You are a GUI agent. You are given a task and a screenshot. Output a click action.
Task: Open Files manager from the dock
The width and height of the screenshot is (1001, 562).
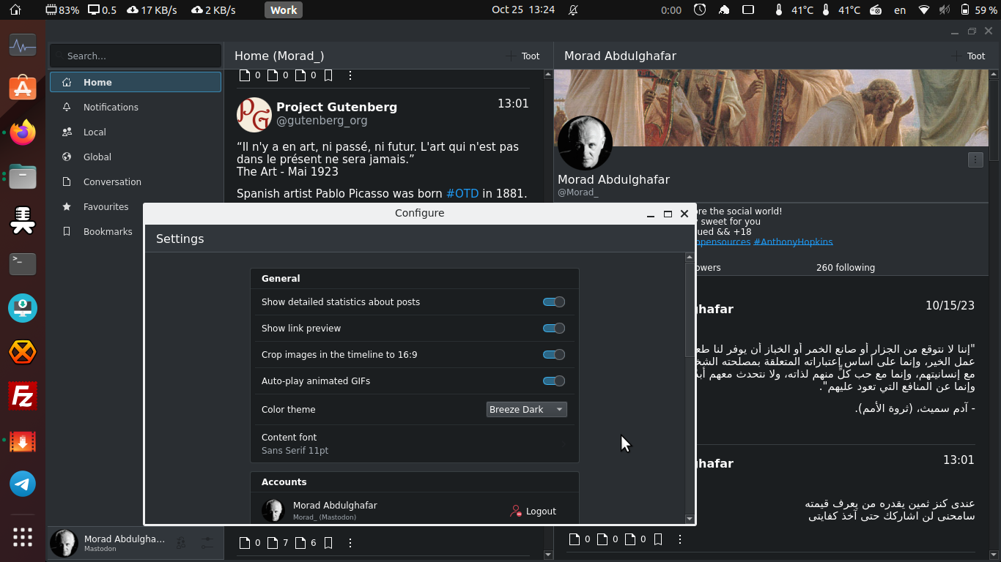pos(23,176)
